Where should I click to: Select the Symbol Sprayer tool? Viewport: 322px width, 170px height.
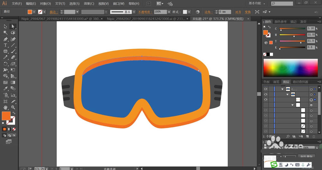tap(5, 95)
